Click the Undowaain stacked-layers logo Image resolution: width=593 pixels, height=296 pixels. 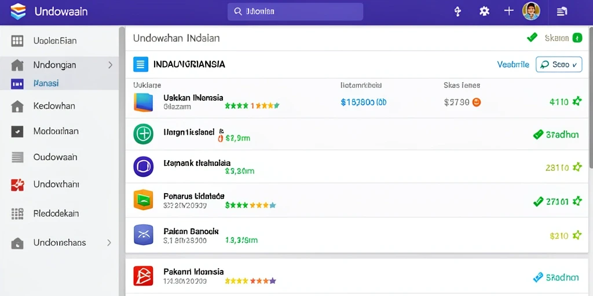tap(18, 12)
